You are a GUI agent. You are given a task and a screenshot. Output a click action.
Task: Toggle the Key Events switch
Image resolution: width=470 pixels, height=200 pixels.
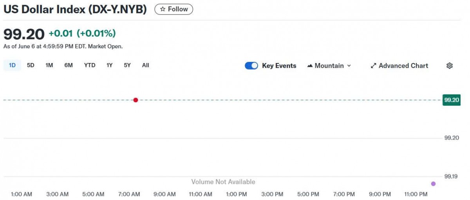tap(251, 66)
